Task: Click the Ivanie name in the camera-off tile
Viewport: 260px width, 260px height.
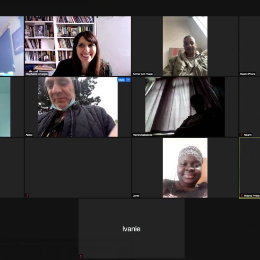Action: (131, 229)
